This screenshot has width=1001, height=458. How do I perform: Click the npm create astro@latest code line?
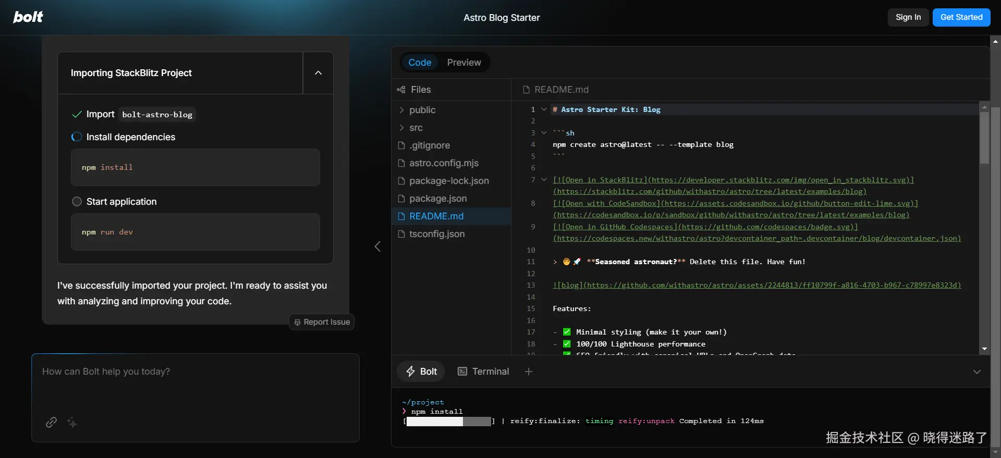point(643,144)
